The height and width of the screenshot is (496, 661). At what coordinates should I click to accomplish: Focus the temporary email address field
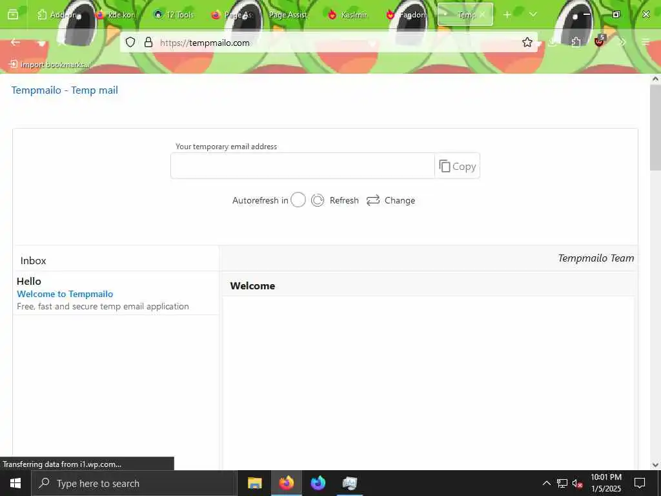point(303,166)
